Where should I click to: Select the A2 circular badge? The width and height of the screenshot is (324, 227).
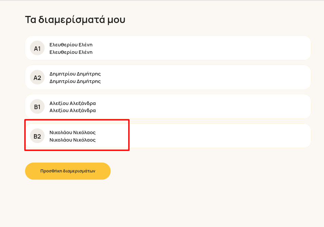point(37,77)
